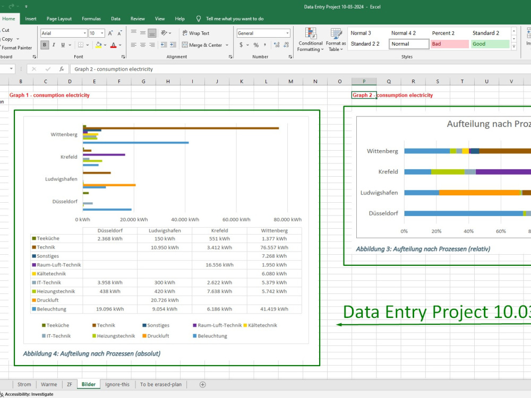
Task: Enable Wrap Text
Action: [196, 33]
